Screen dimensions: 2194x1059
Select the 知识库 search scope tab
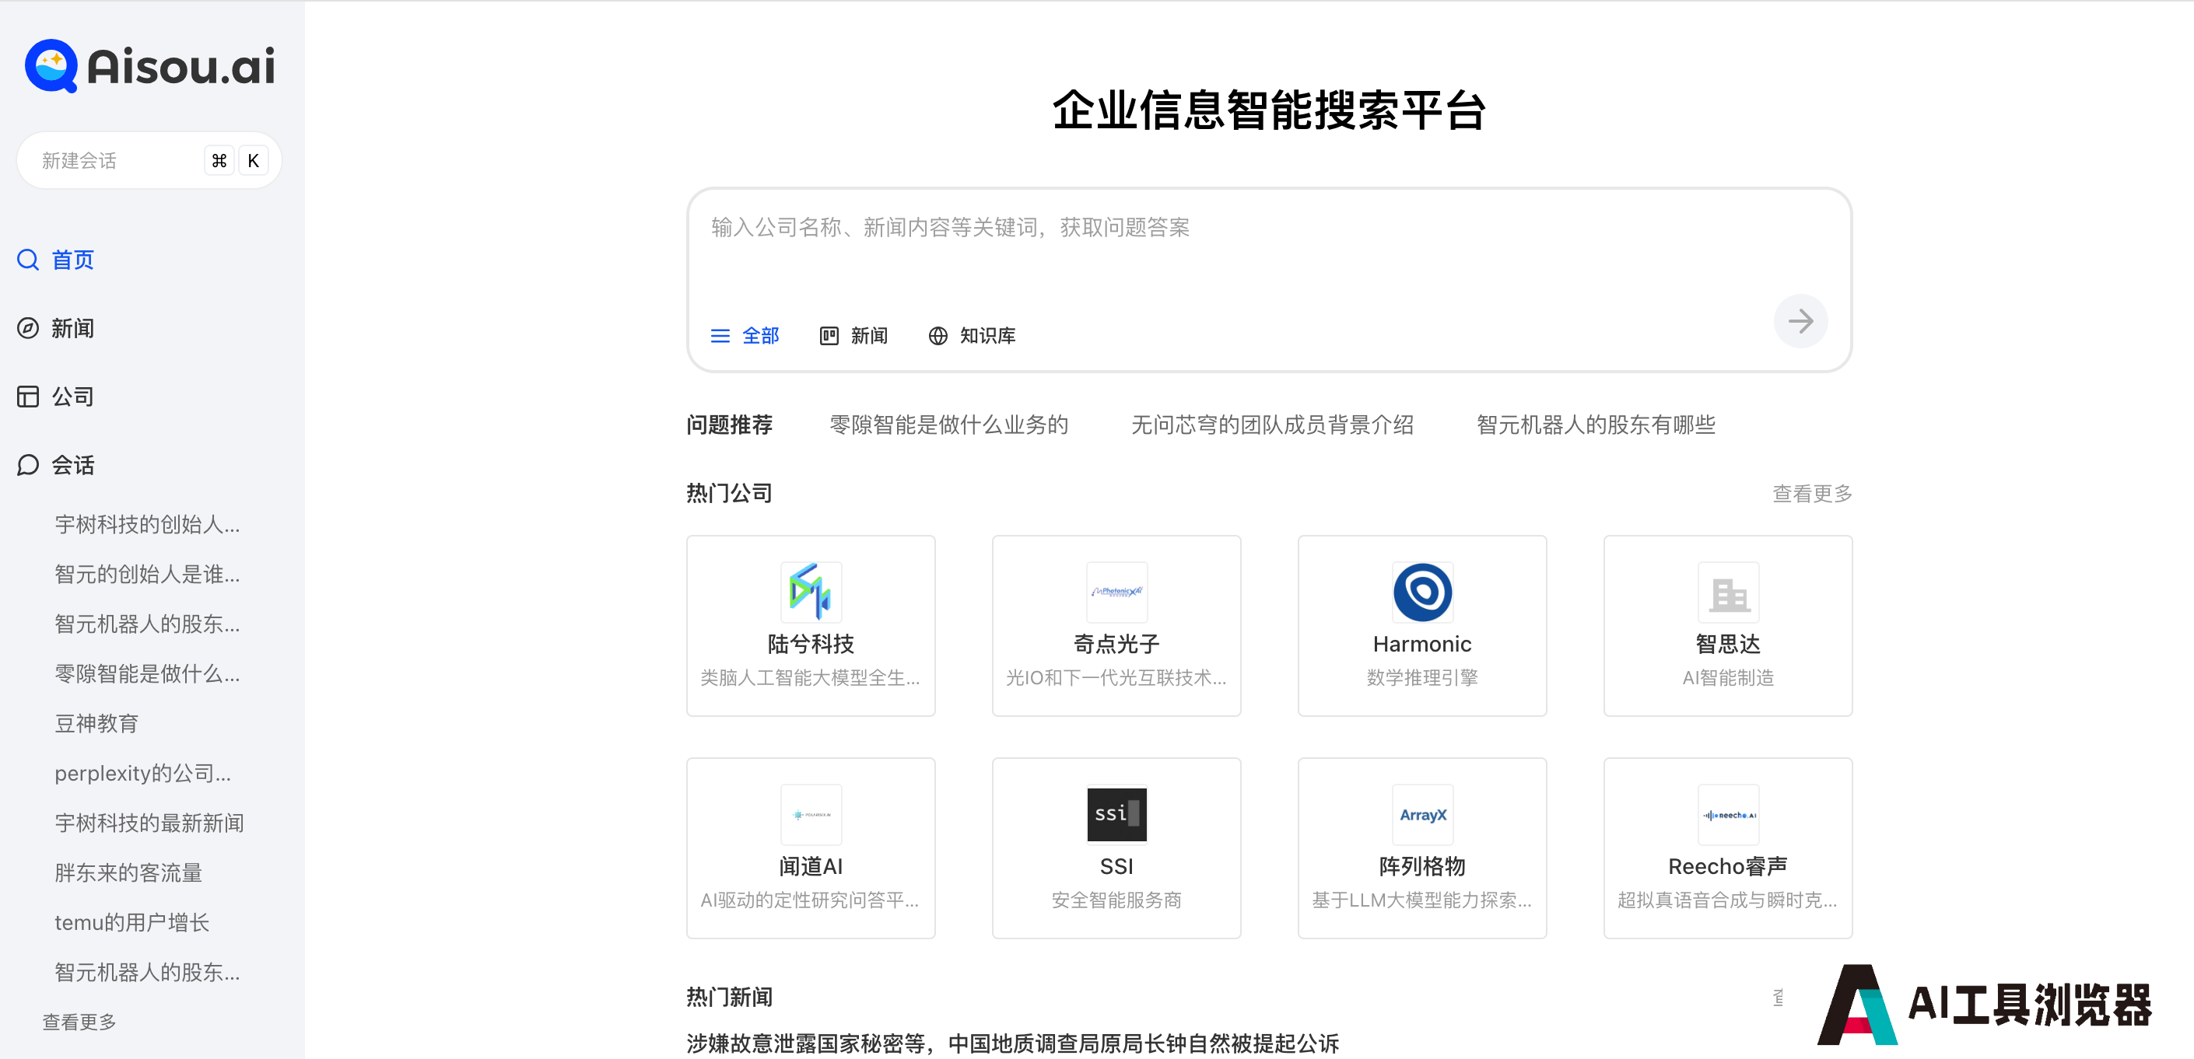972,335
